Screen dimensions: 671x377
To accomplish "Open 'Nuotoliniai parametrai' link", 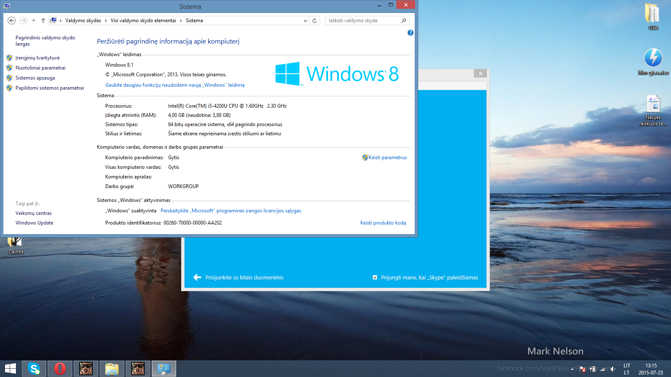I will click(40, 68).
